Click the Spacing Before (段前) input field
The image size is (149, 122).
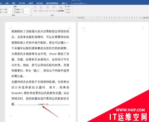point(25,9)
